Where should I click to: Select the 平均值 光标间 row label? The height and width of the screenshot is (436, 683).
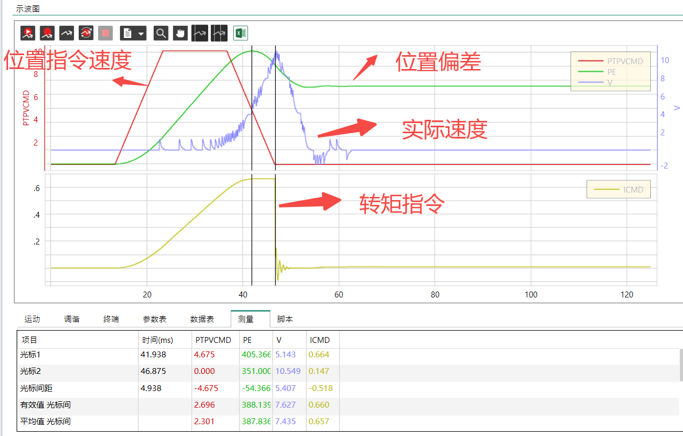click(x=45, y=422)
